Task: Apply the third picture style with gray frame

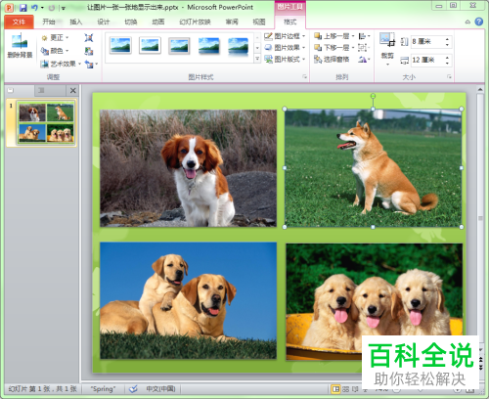Action: pos(179,45)
